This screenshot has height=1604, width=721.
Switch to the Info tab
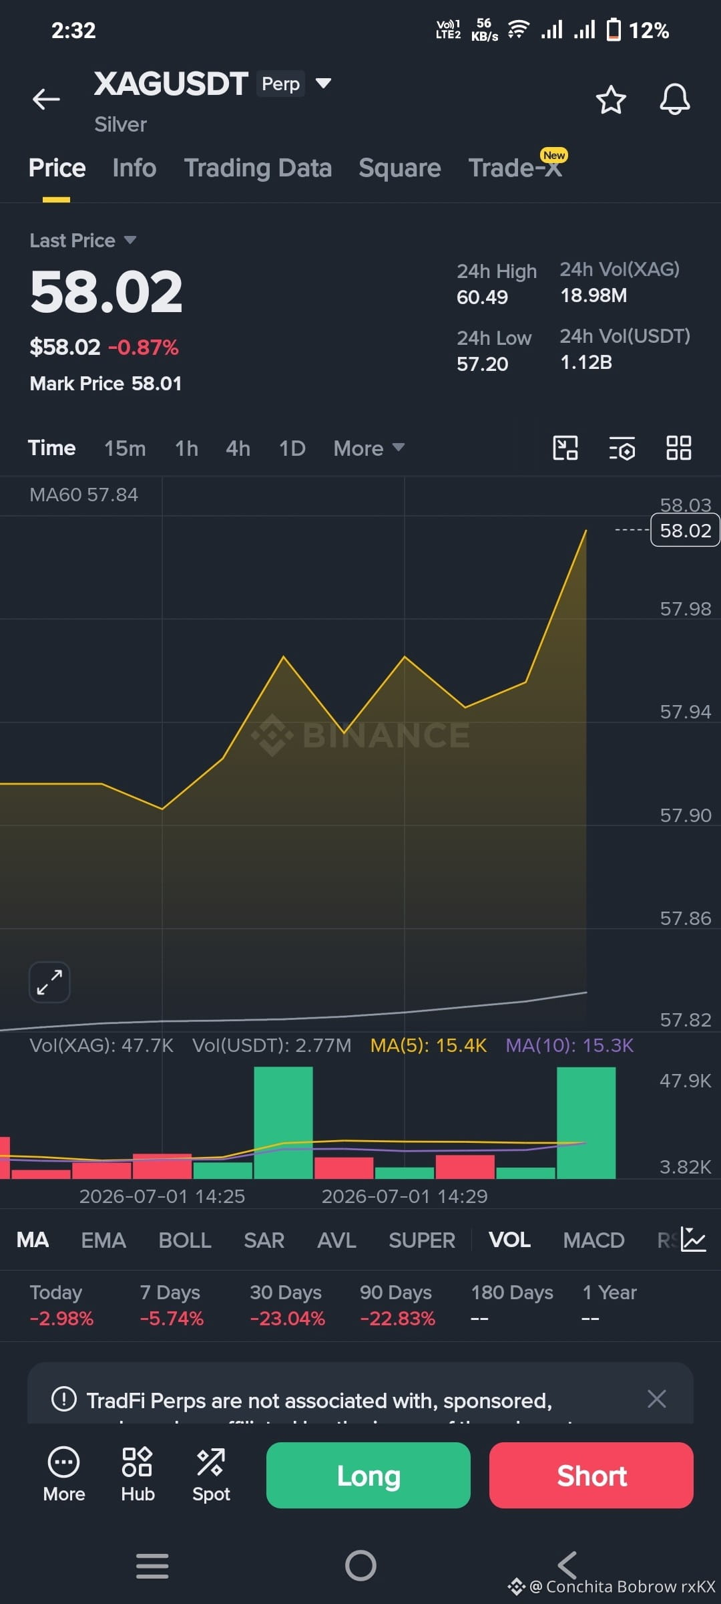tap(134, 168)
